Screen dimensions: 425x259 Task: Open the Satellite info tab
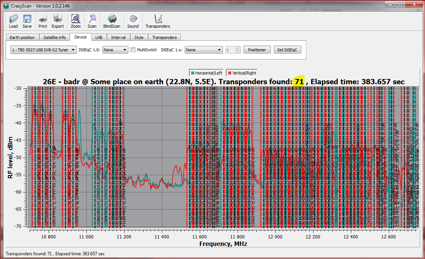coord(54,37)
